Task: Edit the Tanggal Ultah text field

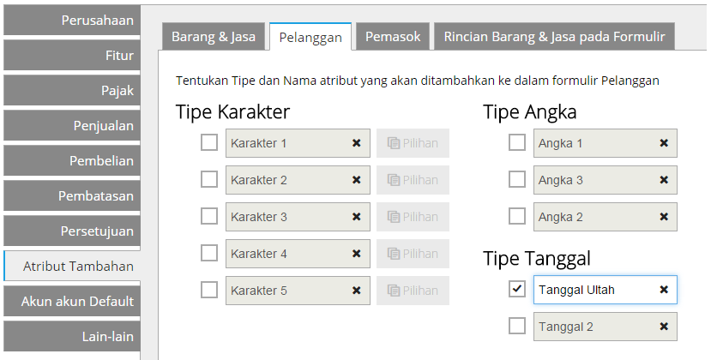Action: click(x=595, y=290)
